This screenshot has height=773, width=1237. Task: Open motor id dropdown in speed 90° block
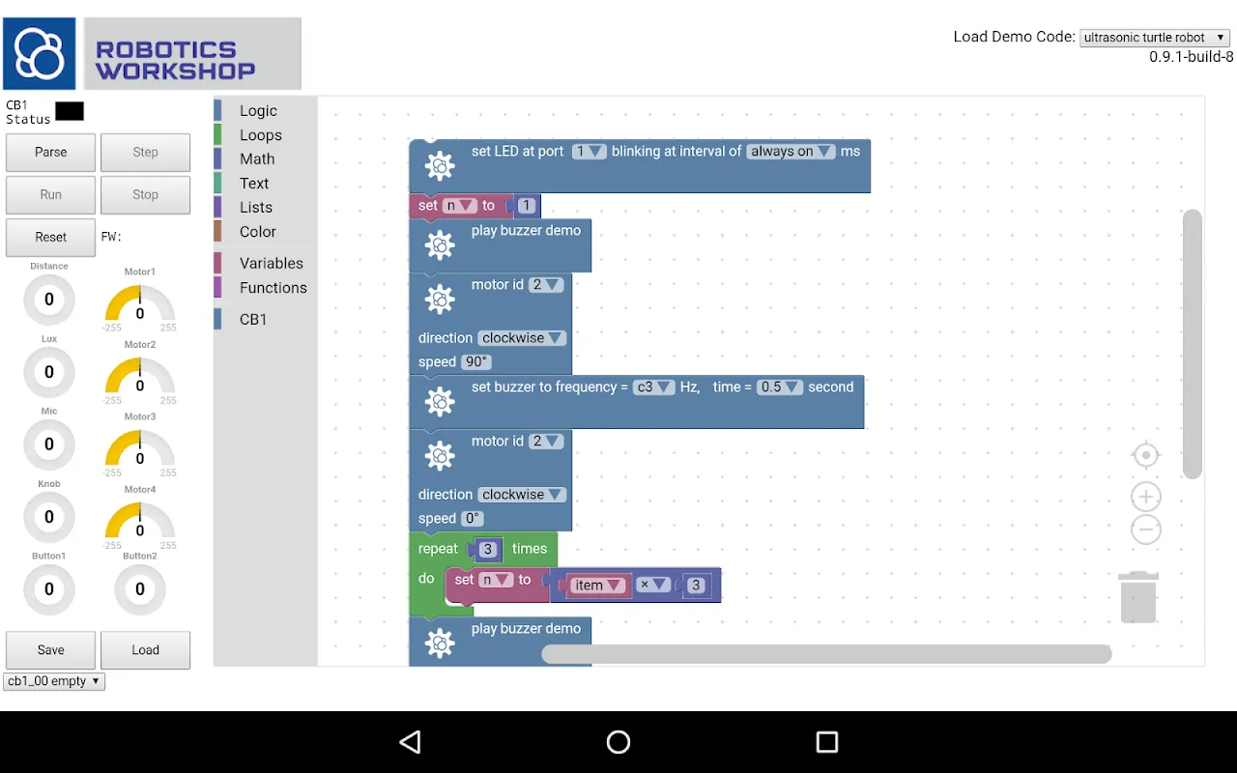[546, 284]
